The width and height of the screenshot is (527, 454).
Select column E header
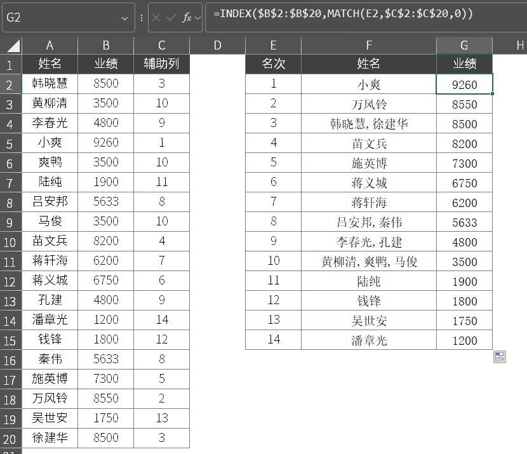point(273,45)
